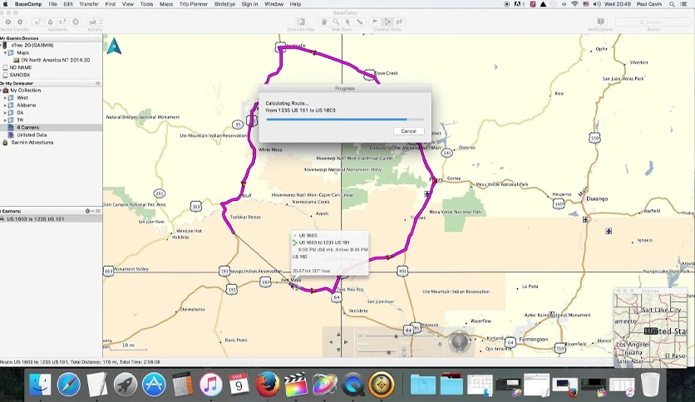The width and height of the screenshot is (695, 402).
Task: Open the Tools menu
Action: pyautogui.click(x=146, y=4)
